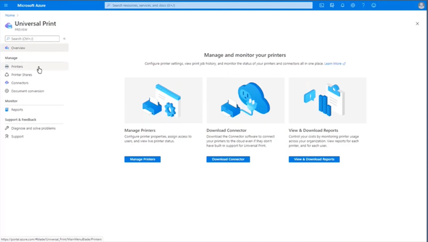The width and height of the screenshot is (428, 242).
Task: Click the 'Manage Printers' card heading
Action: point(140,130)
